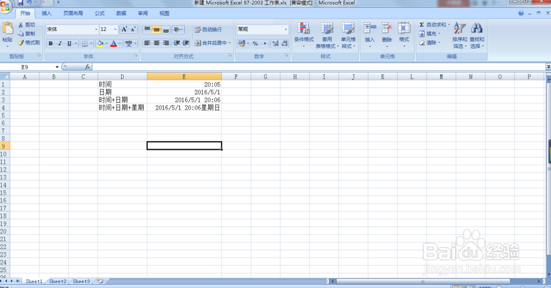Click the Paste (粘贴) clipboard icon
Viewport: 551px width, 288px height.
[x=7, y=28]
